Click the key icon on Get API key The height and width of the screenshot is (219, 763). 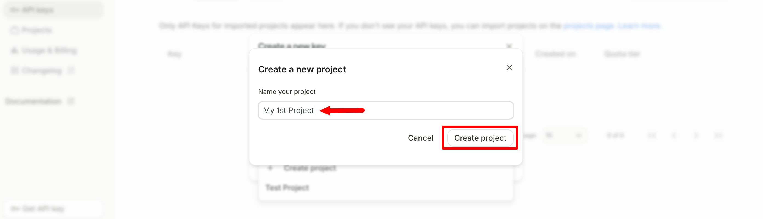pos(15,209)
